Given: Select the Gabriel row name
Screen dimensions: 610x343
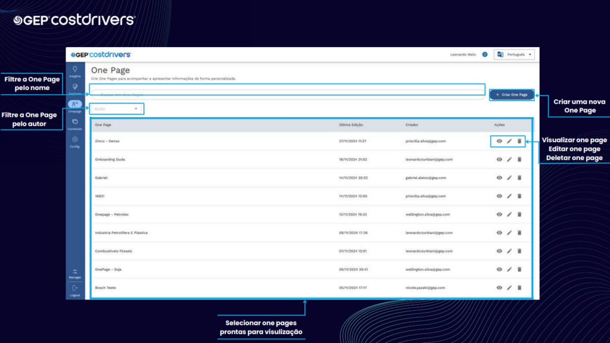Looking at the screenshot, I should point(101,177).
